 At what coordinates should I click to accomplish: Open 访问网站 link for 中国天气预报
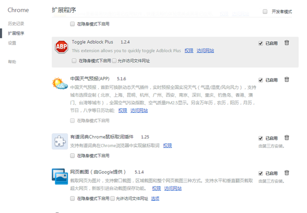click(x=139, y=110)
